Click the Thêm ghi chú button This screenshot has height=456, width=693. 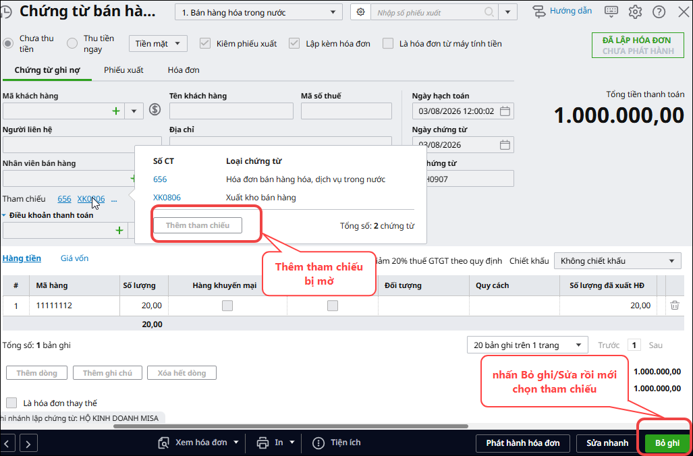[x=107, y=373]
